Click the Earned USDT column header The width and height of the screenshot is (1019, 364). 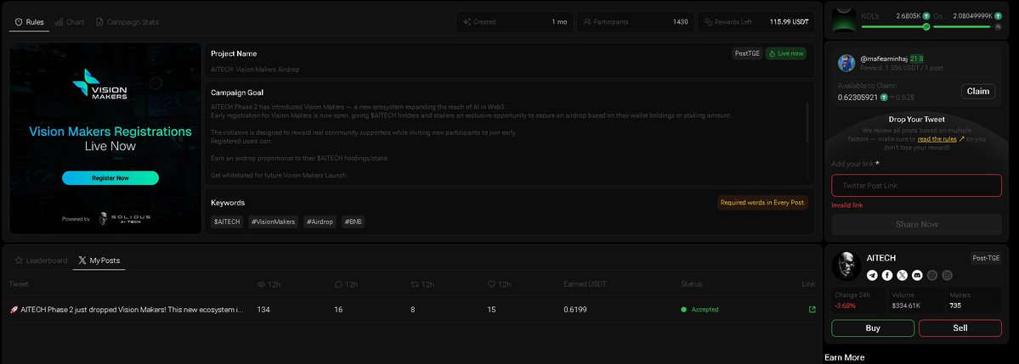click(586, 284)
